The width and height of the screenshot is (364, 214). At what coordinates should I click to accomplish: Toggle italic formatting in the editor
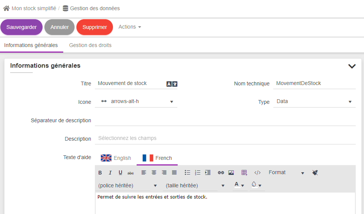(x=110, y=173)
